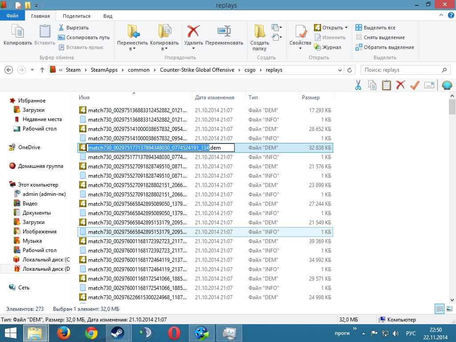Click the scissors cut icon in secondary toolbar
456x342 pixels.
click(x=358, y=85)
